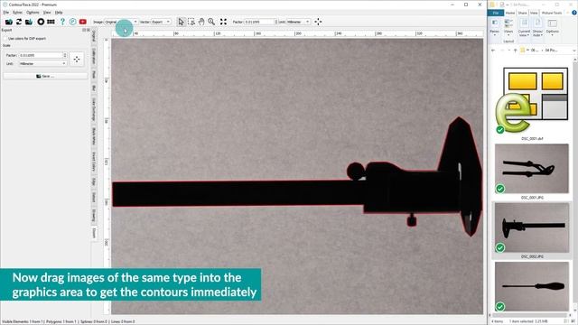Viewport: 578px width, 325px height.
Task: Select the rectangle selection tool
Action: click(191, 22)
